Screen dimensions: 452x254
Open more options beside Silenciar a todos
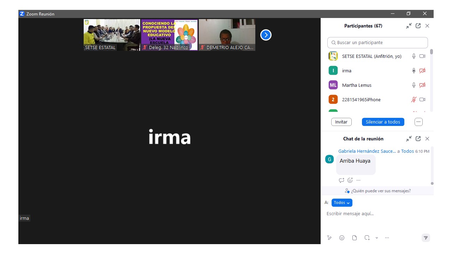tap(418, 122)
